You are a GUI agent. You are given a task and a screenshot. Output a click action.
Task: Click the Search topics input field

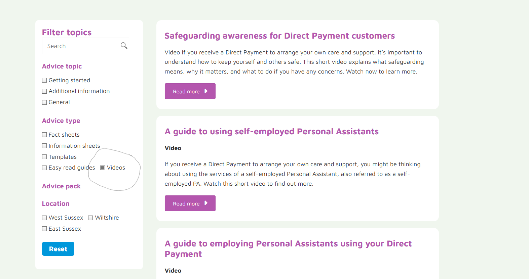(82, 46)
